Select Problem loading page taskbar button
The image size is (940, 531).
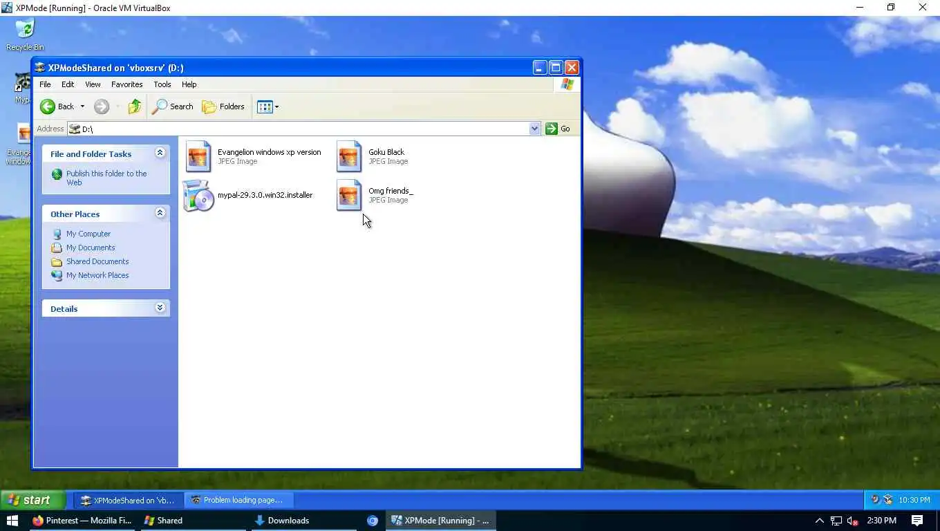[x=238, y=500]
